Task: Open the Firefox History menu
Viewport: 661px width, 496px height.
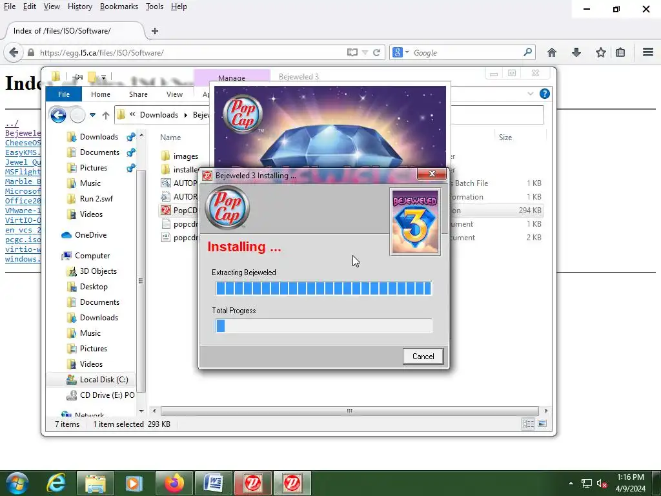Action: 79,6
